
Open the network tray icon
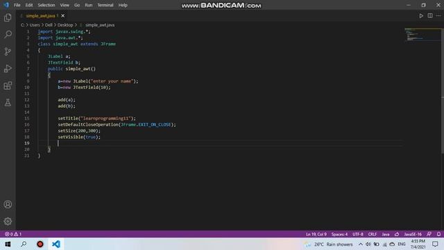(384, 244)
